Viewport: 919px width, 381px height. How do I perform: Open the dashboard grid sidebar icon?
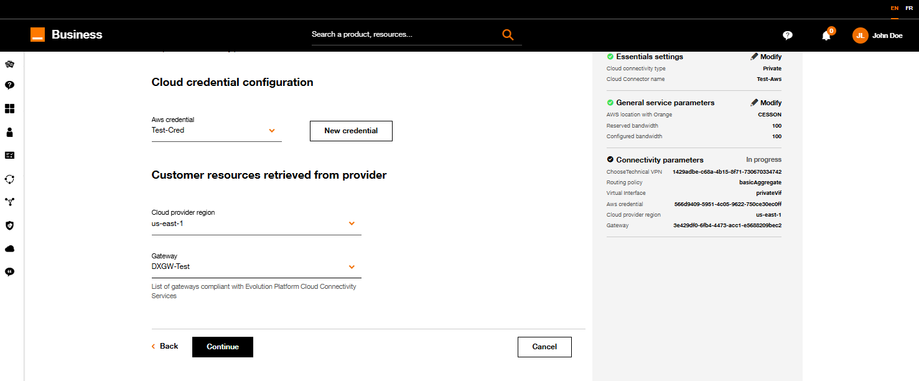9,109
